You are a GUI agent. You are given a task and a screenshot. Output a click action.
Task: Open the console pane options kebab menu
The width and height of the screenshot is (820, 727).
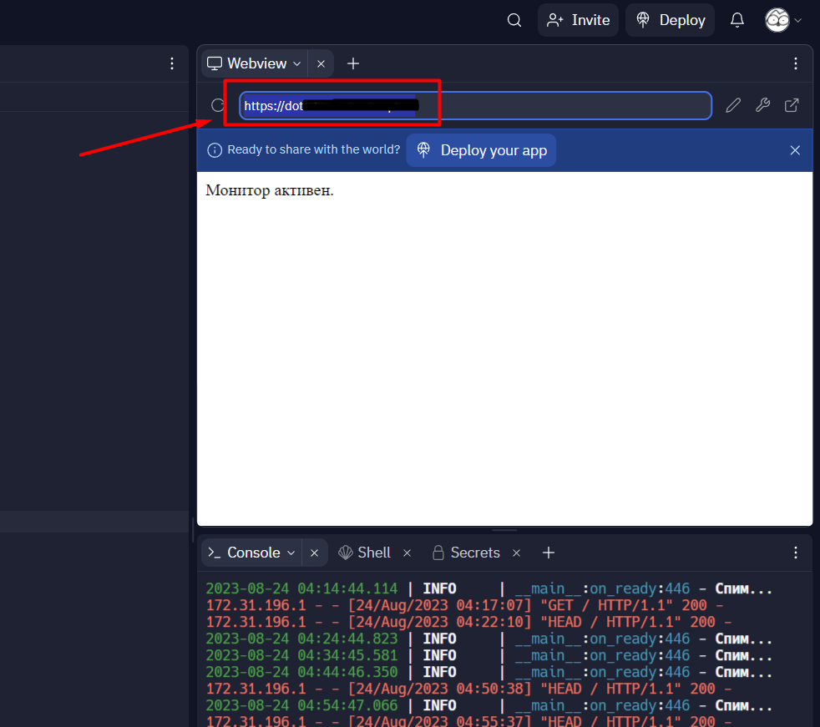(x=795, y=552)
